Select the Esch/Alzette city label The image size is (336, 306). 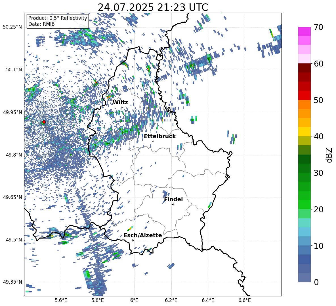coord(143,235)
